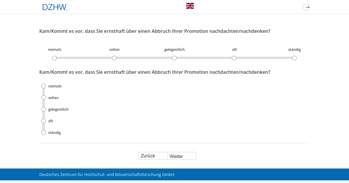Click the 'niemals' label above the slider
Image resolution: width=349 pixels, height=183 pixels.
[x=54, y=49]
